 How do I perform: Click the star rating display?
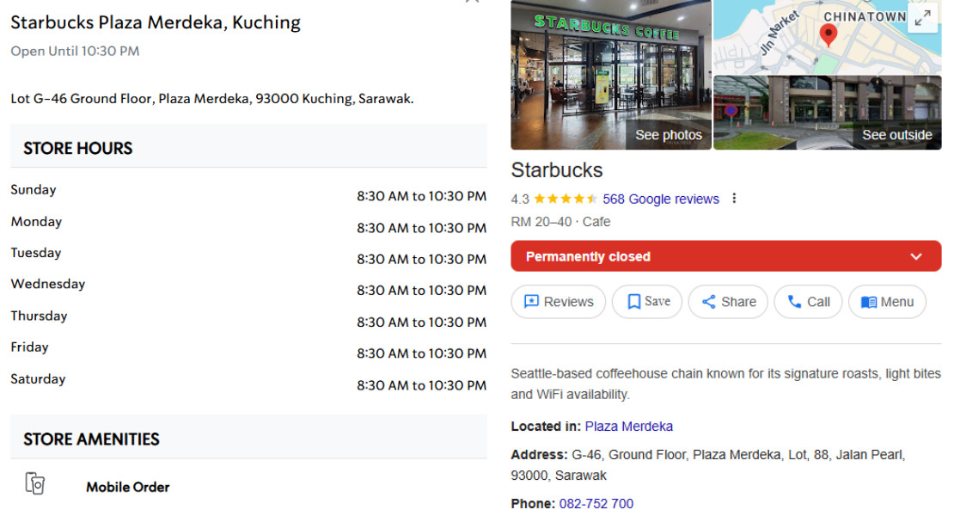click(566, 199)
